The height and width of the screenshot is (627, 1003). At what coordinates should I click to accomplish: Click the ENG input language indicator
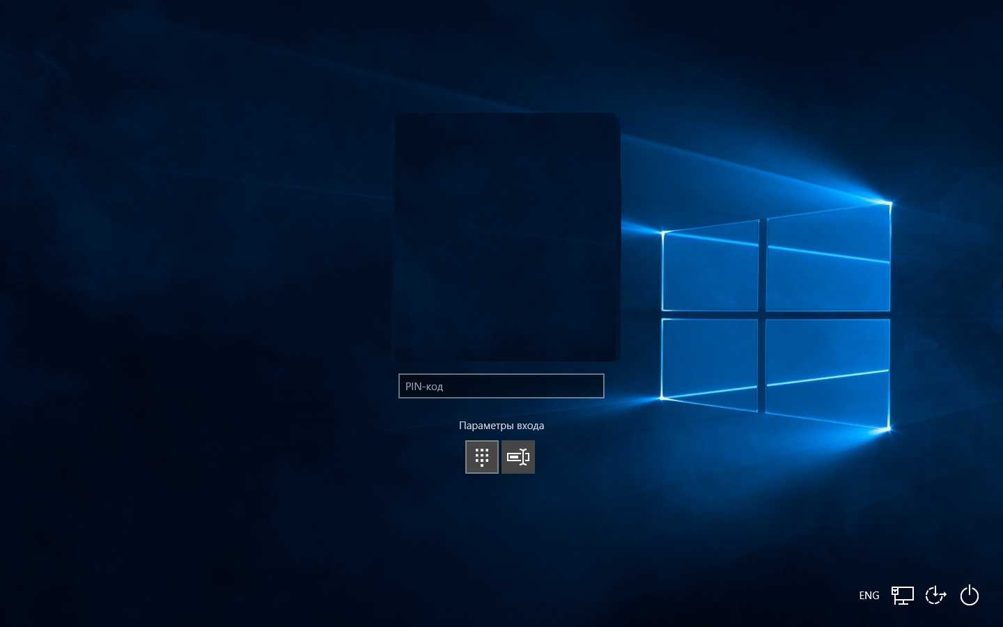pos(869,596)
